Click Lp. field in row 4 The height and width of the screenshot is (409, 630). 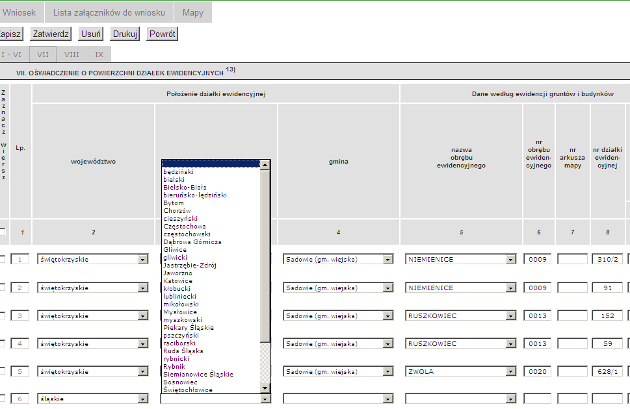point(20,343)
